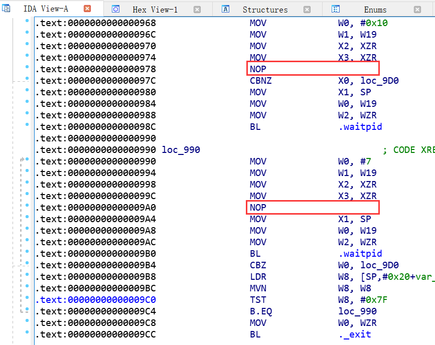This screenshot has width=435, height=345.
Task: Click W0, WZR operand at address 9C8
Action: point(357,323)
